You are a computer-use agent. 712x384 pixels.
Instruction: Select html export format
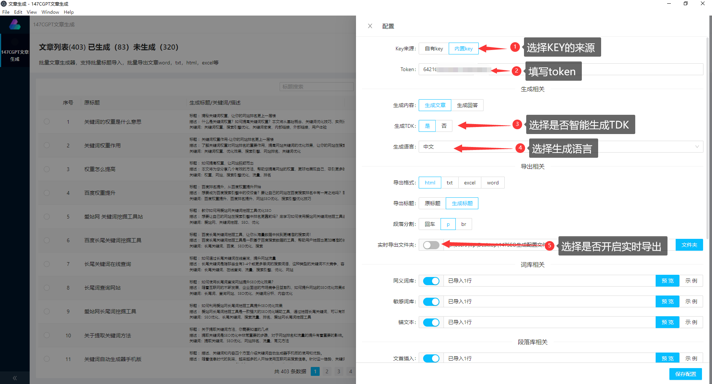430,183
